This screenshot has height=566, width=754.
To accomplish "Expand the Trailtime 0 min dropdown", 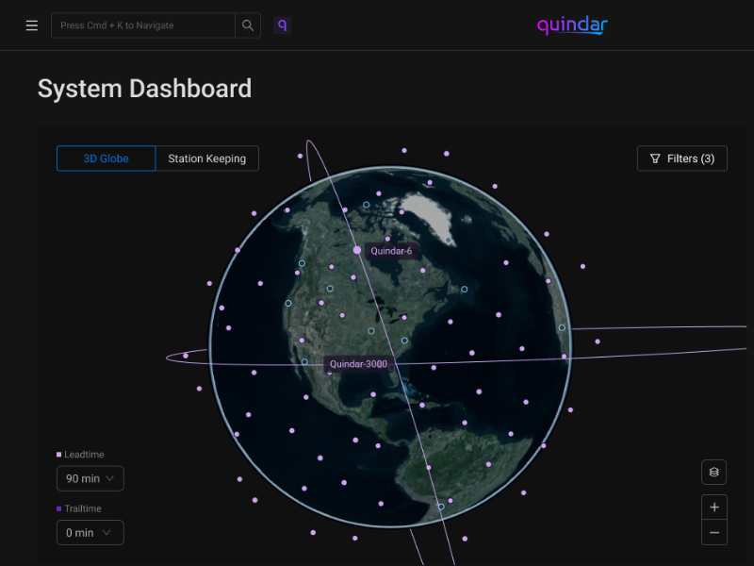I will 90,532.
